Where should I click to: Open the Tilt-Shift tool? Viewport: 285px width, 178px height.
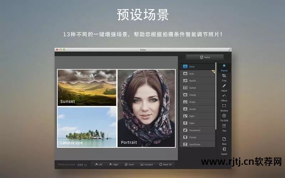(x=224, y=118)
